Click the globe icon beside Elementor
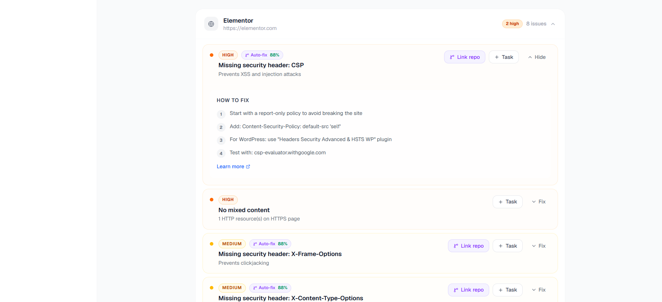 click(211, 24)
